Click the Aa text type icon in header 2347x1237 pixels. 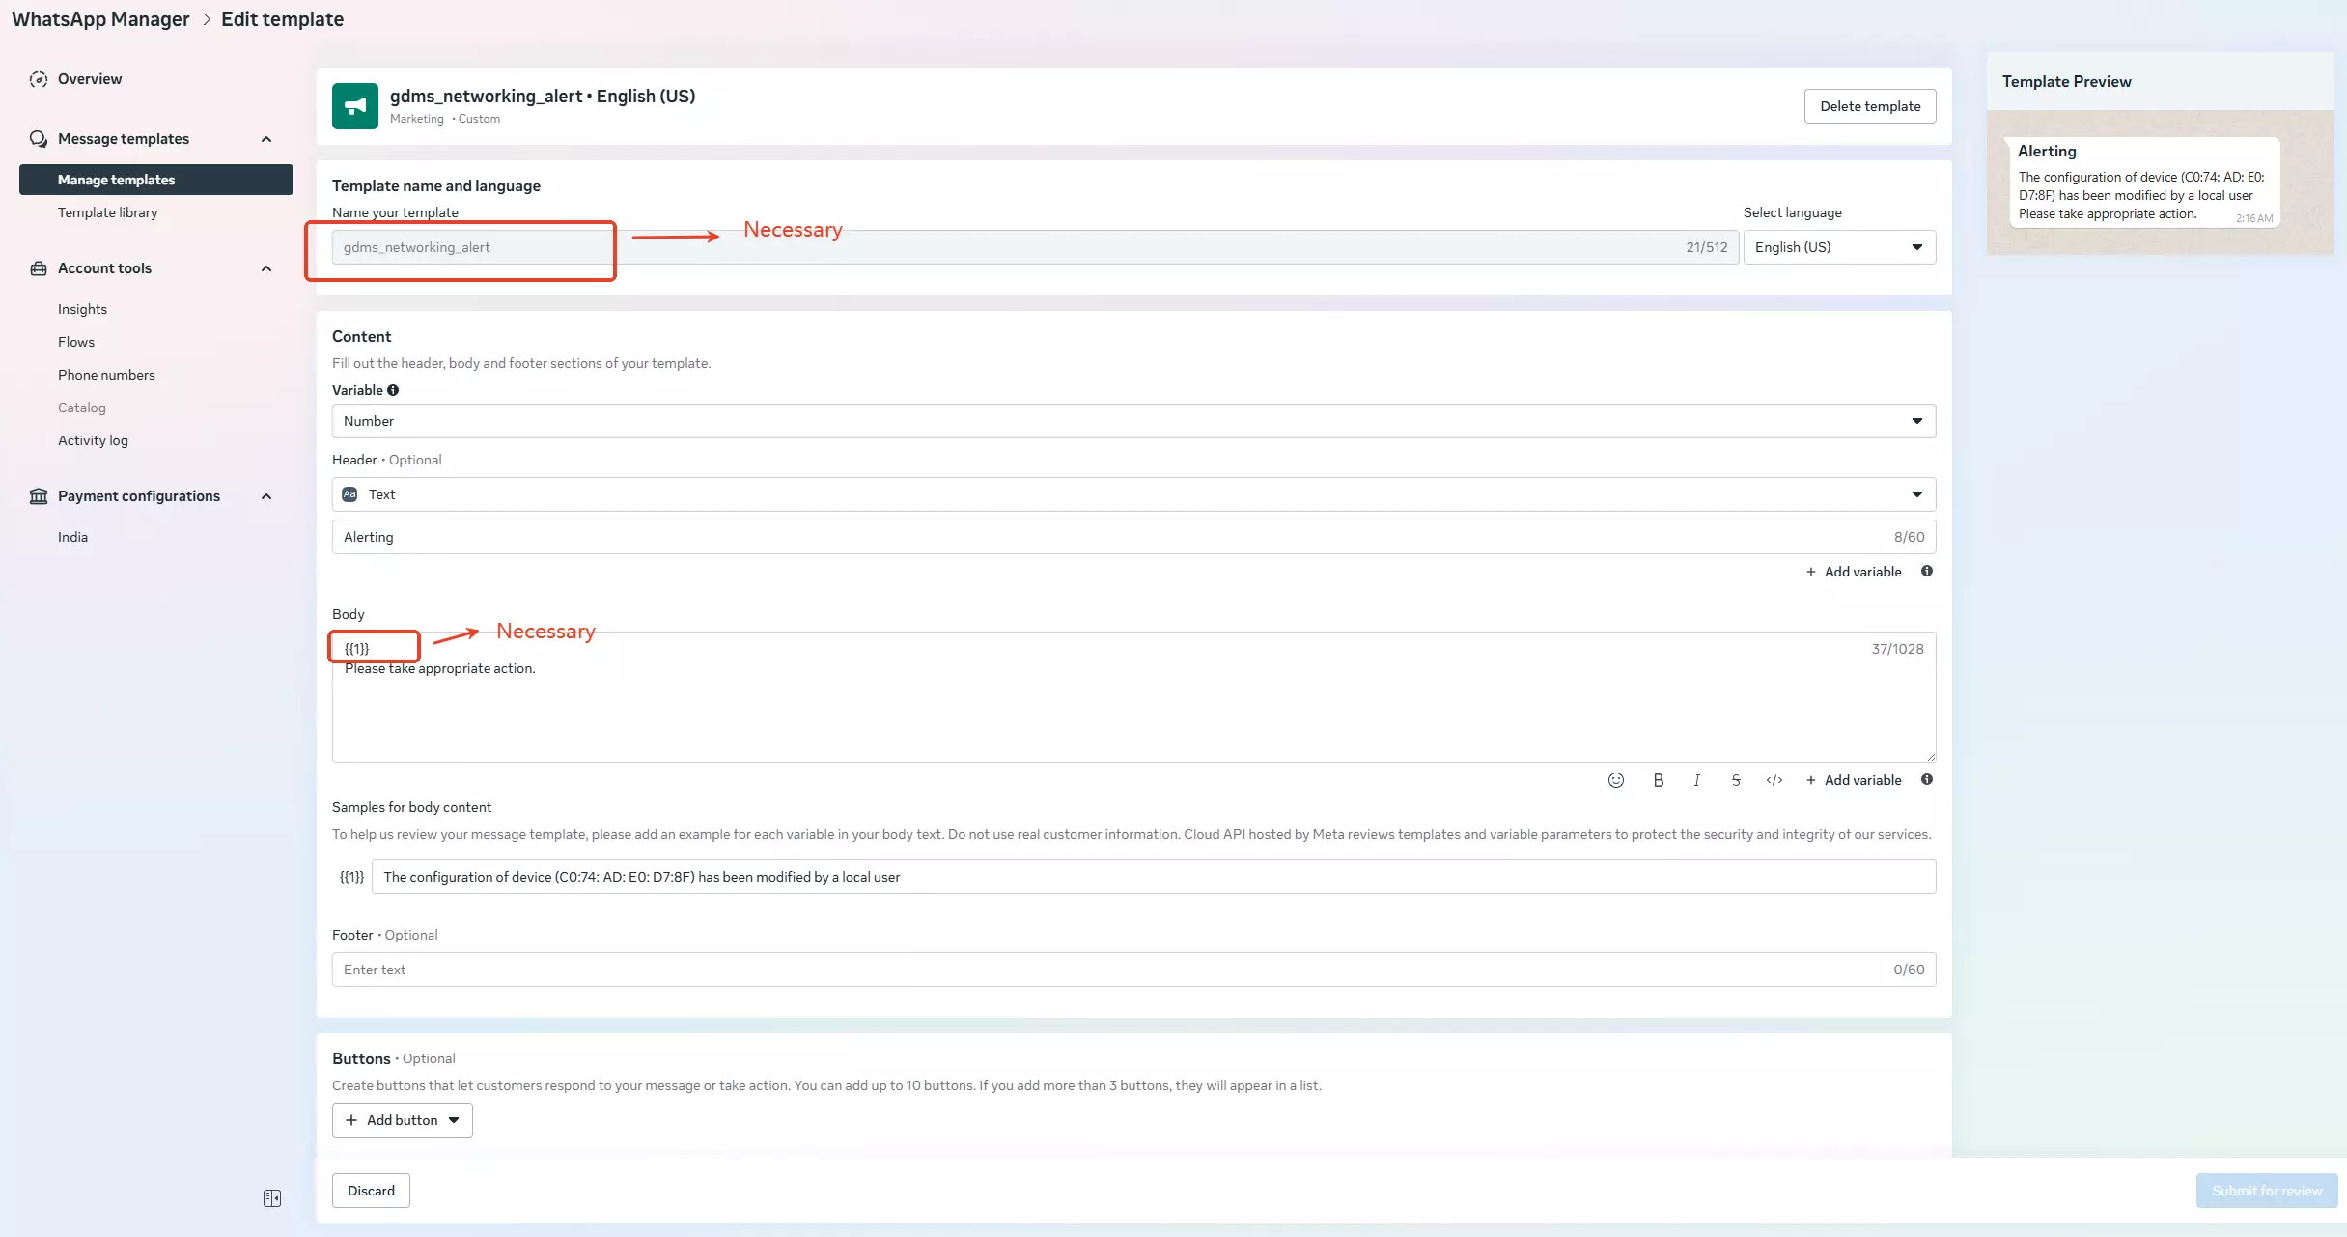point(350,494)
